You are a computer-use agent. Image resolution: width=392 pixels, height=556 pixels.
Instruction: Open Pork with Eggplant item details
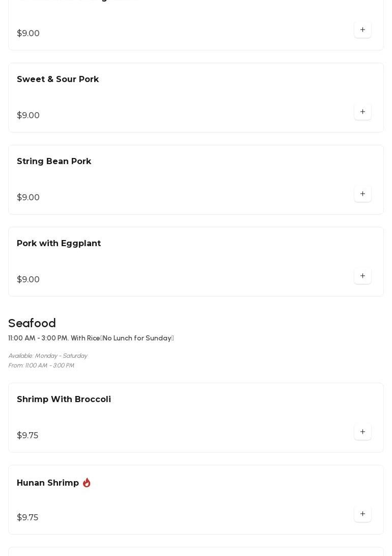click(59, 244)
